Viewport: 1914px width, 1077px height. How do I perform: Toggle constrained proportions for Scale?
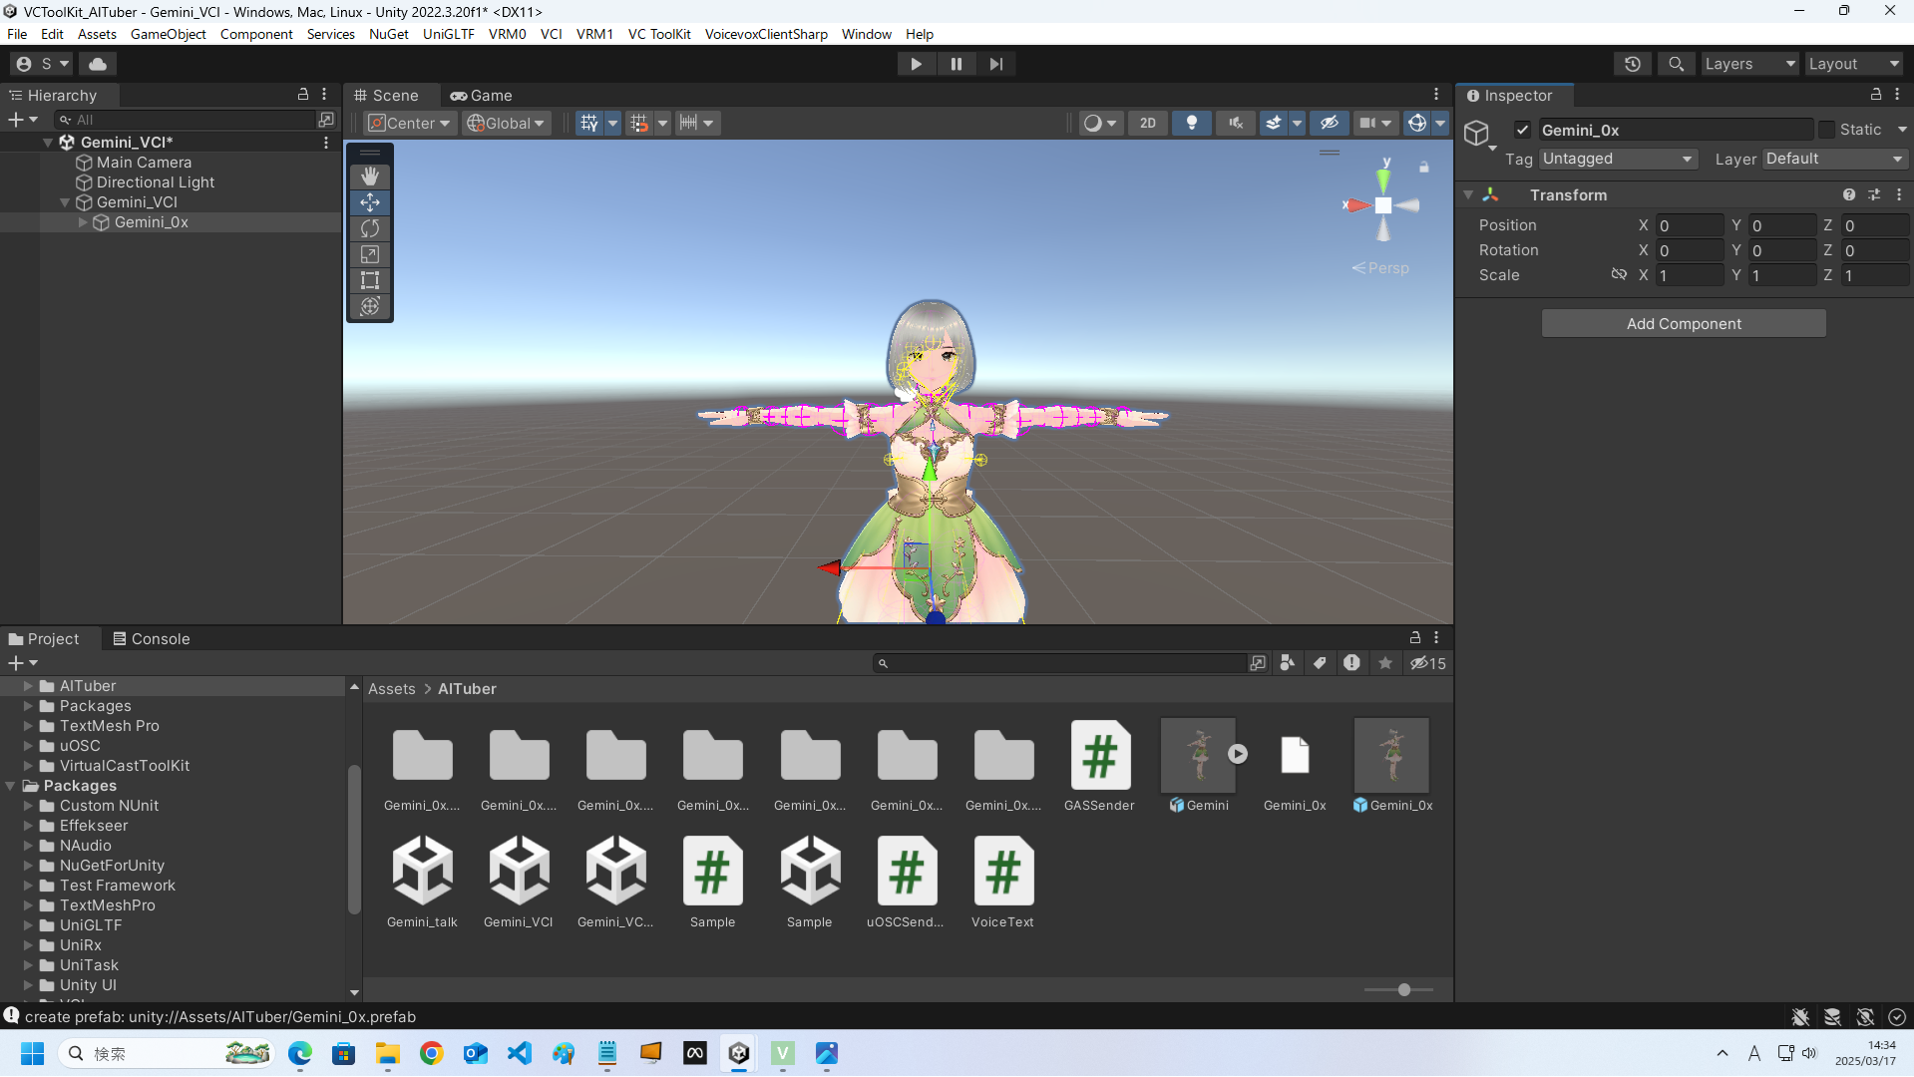coord(1619,275)
